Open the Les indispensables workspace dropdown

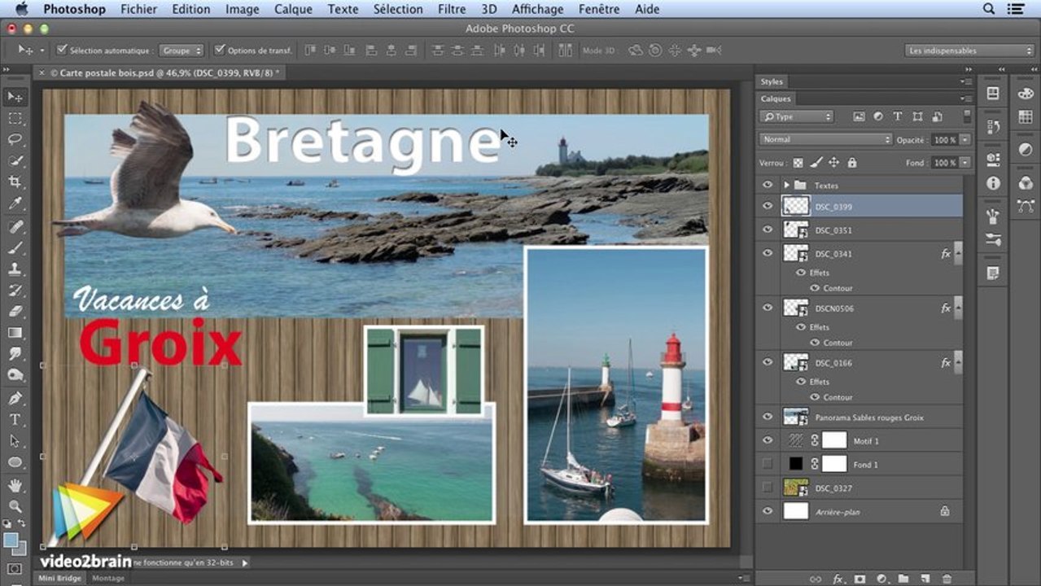pyautogui.click(x=969, y=50)
